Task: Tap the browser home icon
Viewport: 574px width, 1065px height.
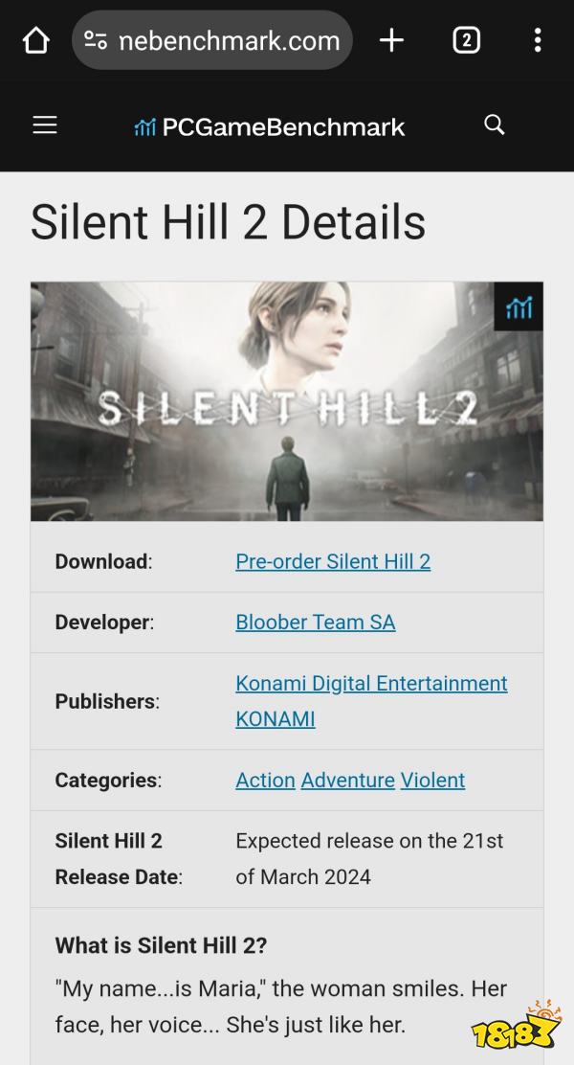Action: point(36,41)
